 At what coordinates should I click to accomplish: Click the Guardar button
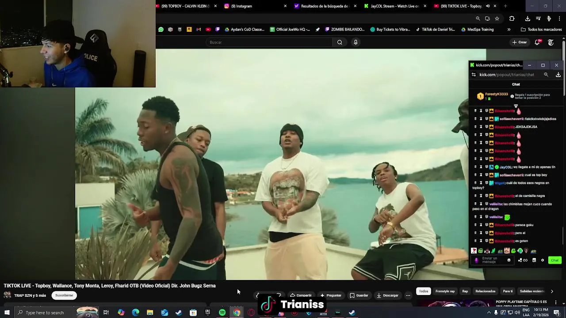tap(359, 295)
